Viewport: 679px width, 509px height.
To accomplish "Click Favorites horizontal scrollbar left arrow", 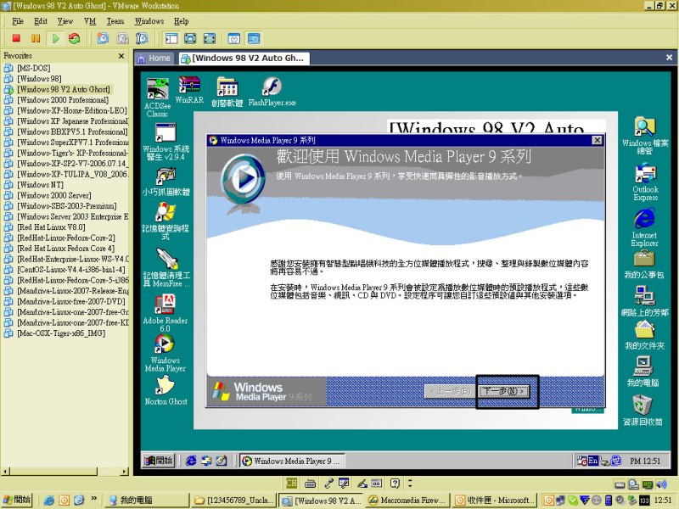I will coord(5,471).
